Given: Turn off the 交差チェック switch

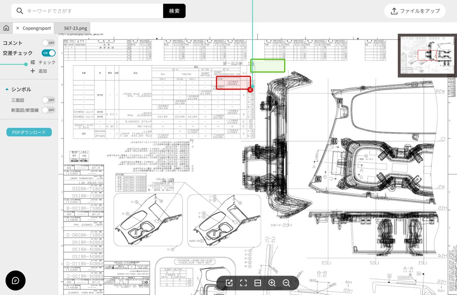Looking at the screenshot, I should 48,53.
